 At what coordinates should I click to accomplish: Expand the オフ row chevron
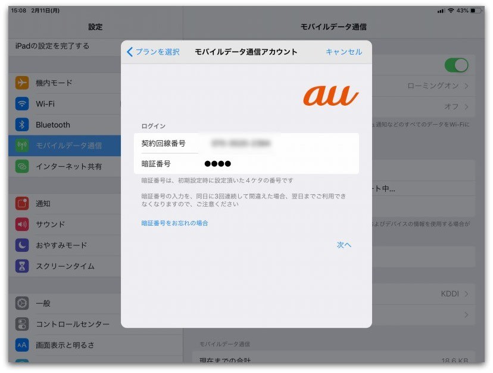(466, 107)
